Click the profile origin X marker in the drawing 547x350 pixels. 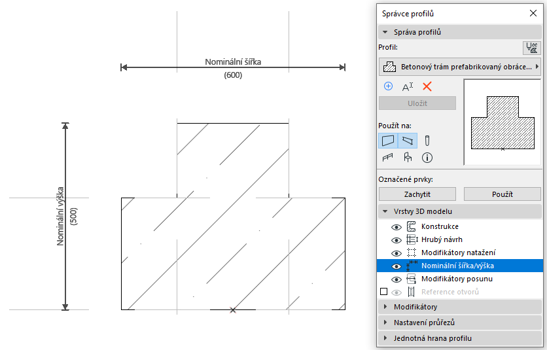pos(233,310)
